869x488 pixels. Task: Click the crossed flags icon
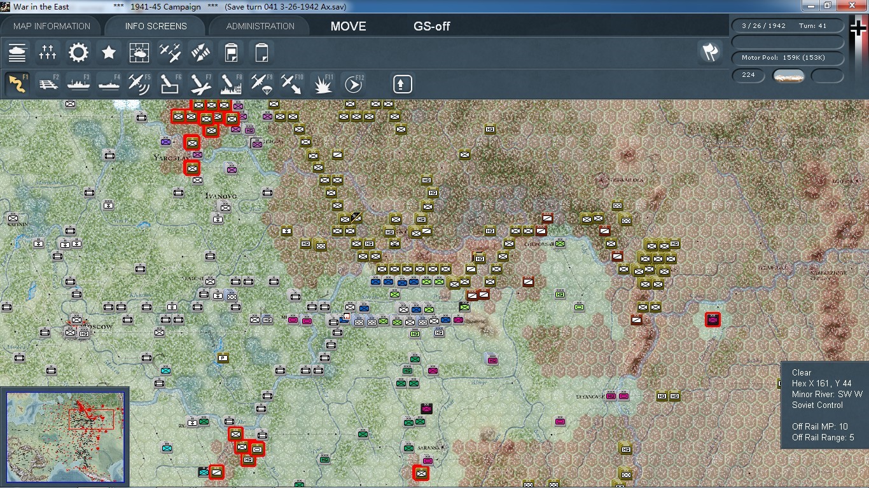[710, 52]
